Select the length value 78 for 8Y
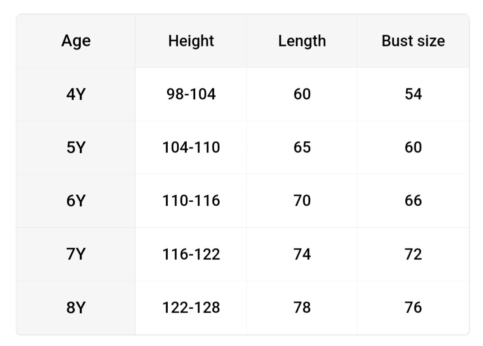This screenshot has height=346, width=483. click(x=302, y=308)
